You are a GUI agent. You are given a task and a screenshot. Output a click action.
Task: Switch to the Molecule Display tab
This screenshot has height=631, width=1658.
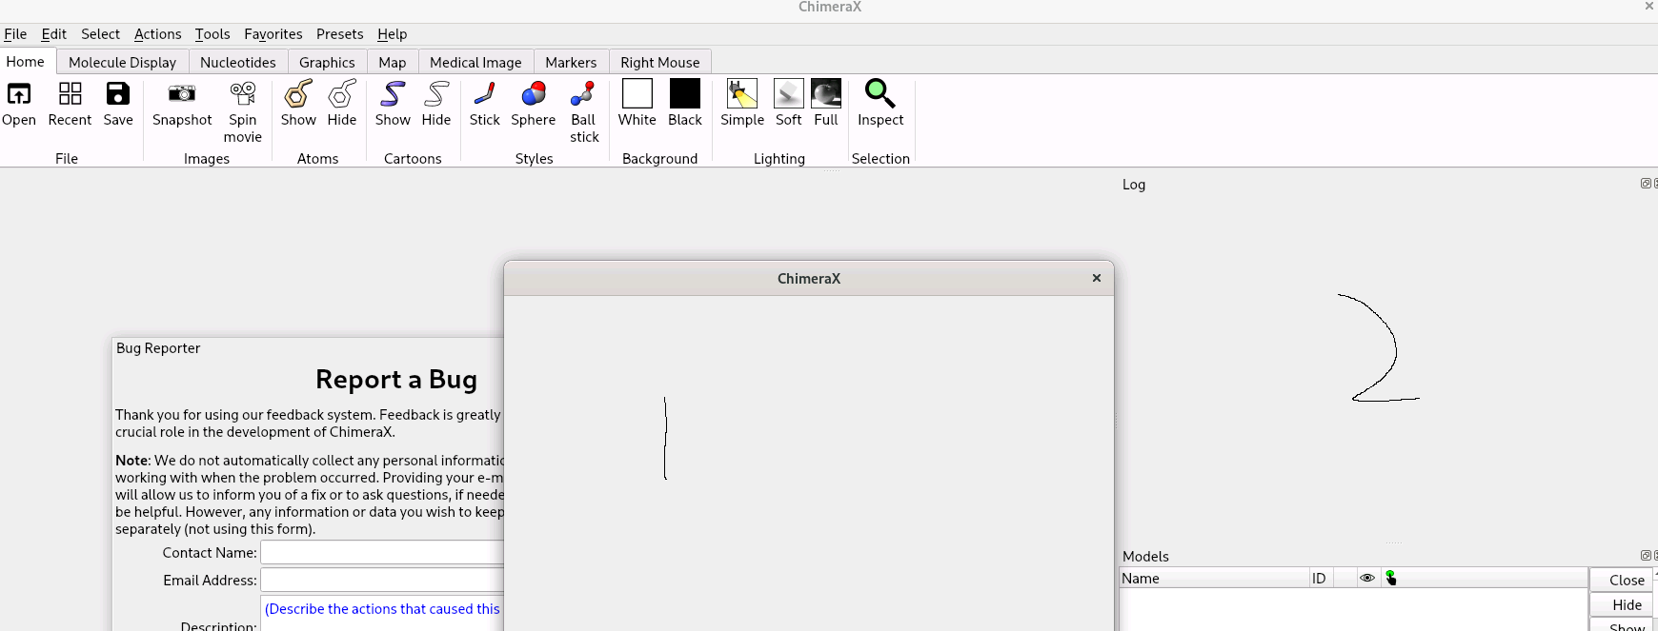[122, 63]
